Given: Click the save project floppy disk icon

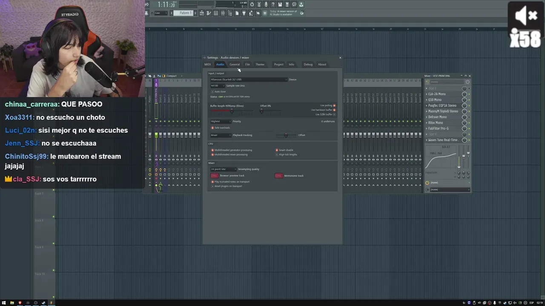Looking at the screenshot, I should pyautogui.click(x=280, y=5).
